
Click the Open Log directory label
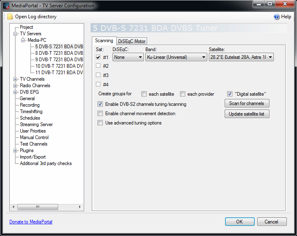point(36,17)
